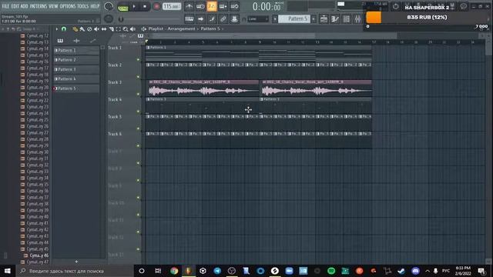Click the Wait for input icon
493x277 pixels.
pos(200,6)
